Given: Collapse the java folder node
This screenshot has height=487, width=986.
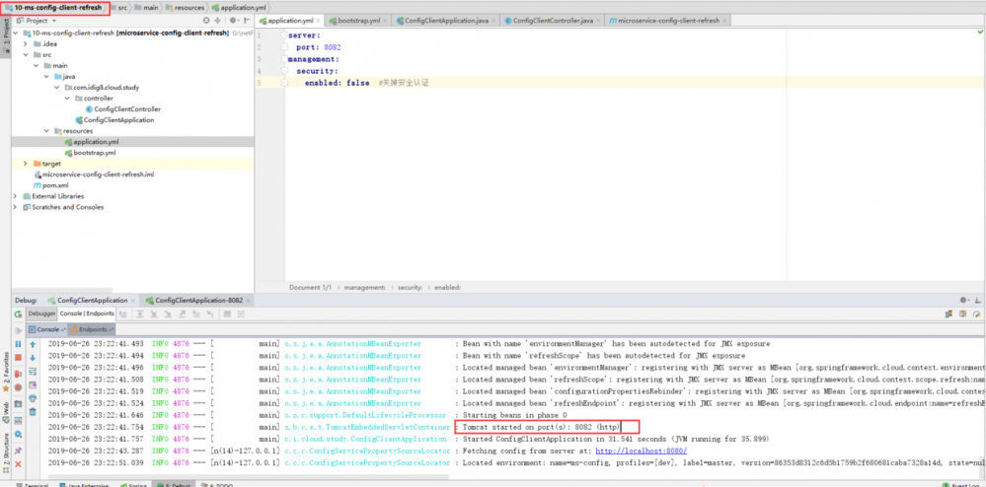Looking at the screenshot, I should [46, 77].
